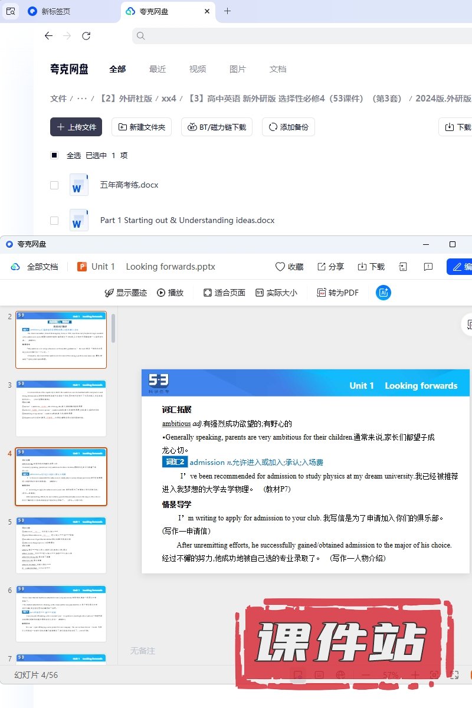Image resolution: width=472 pixels, height=708 pixels.
Task: Open the 图片 tab in Quark drive
Action: pos(237,69)
